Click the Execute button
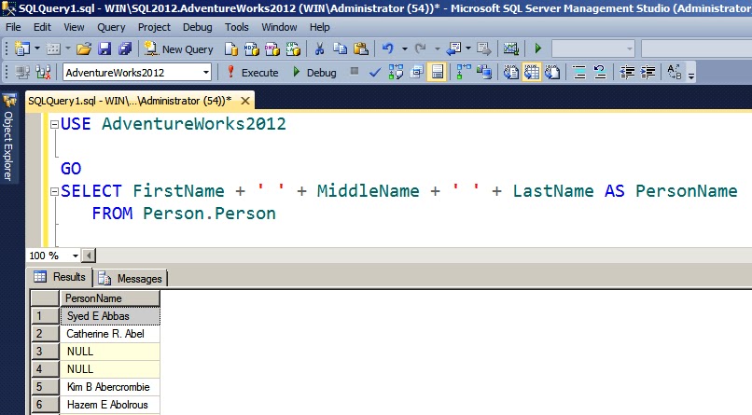The width and height of the screenshot is (752, 415). (x=252, y=73)
